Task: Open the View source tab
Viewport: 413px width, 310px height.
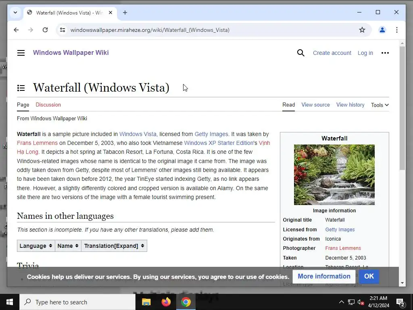Action: click(x=315, y=105)
